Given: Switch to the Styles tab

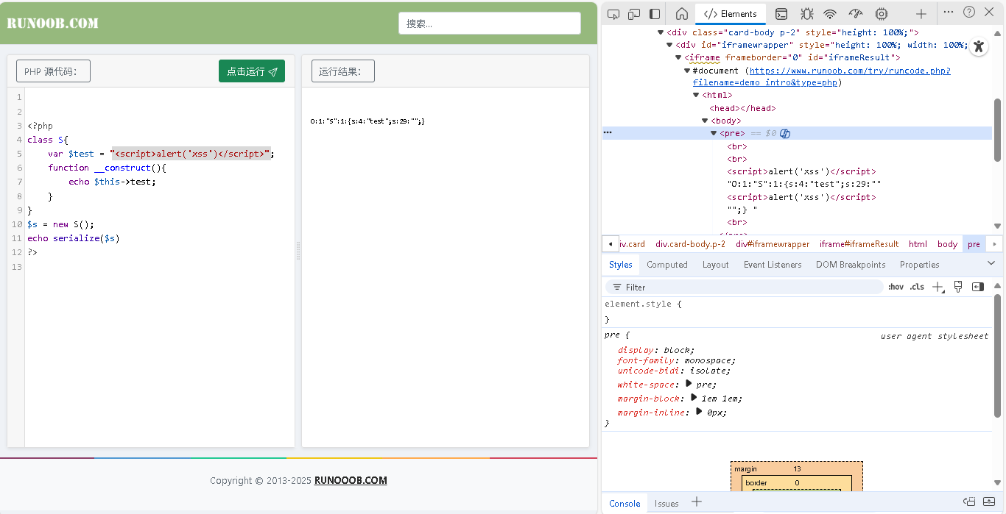Looking at the screenshot, I should coord(620,265).
